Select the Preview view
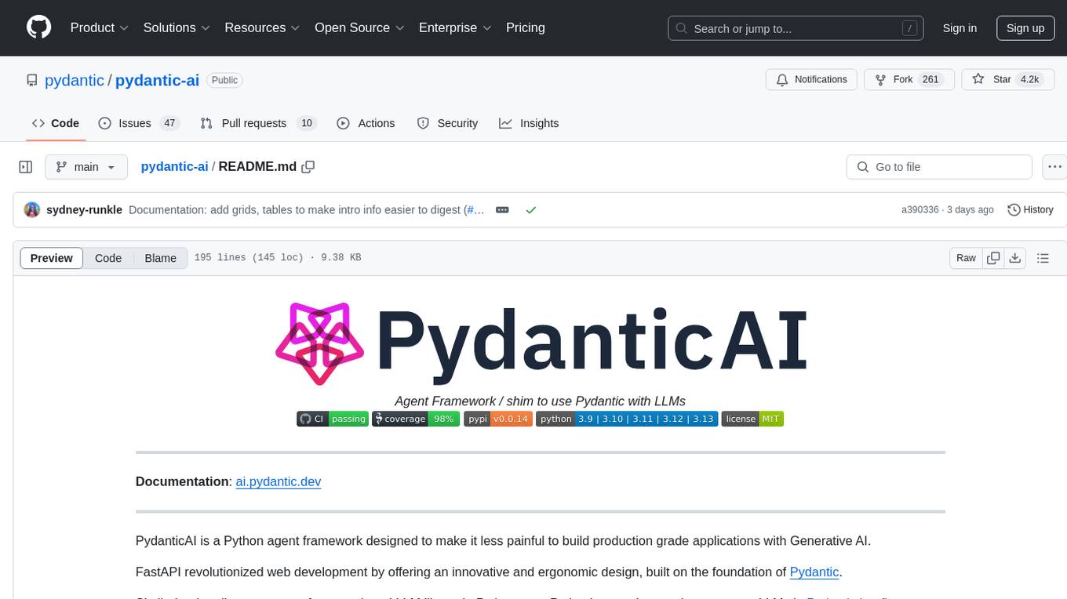Viewport: 1067px width, 599px height. [x=52, y=258]
